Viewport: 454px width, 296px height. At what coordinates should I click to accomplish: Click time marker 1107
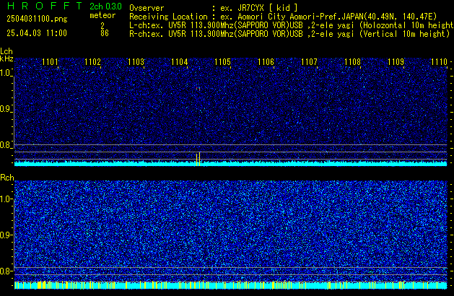click(x=309, y=62)
